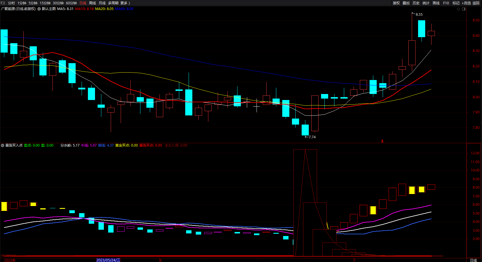This screenshot has width=482, height=262.
Task: Select the 5分钟 period tab
Action: pyautogui.click(x=33, y=3)
